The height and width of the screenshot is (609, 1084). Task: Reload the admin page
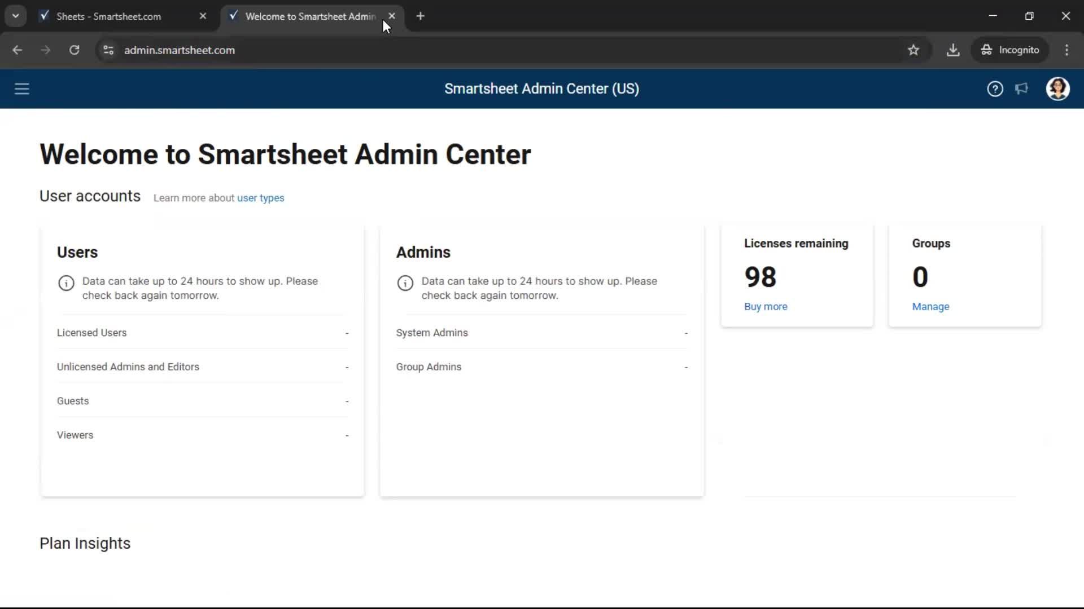(74, 50)
